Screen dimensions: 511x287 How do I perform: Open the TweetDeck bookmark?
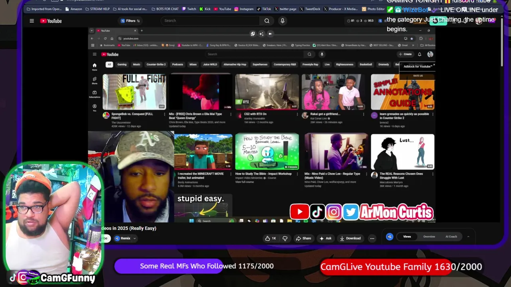tap(310, 9)
